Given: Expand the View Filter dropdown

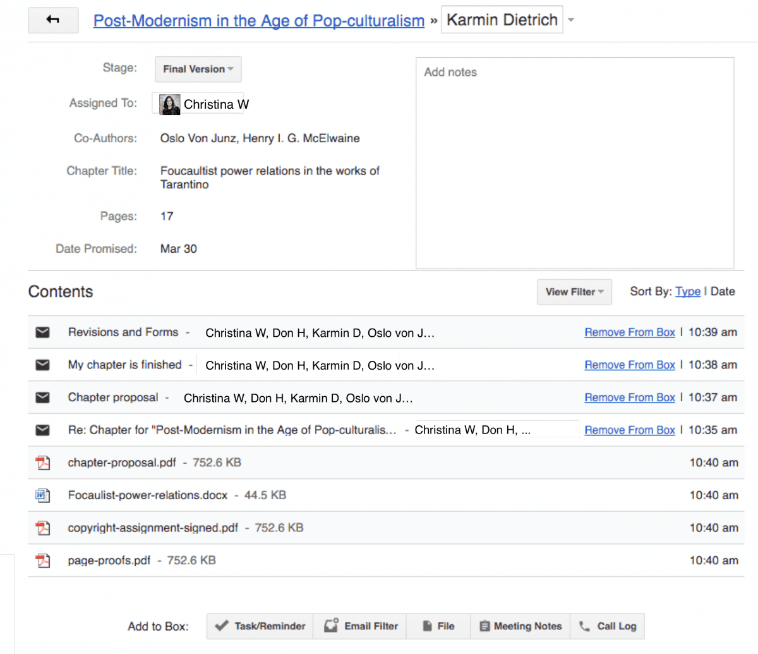Looking at the screenshot, I should (x=574, y=292).
